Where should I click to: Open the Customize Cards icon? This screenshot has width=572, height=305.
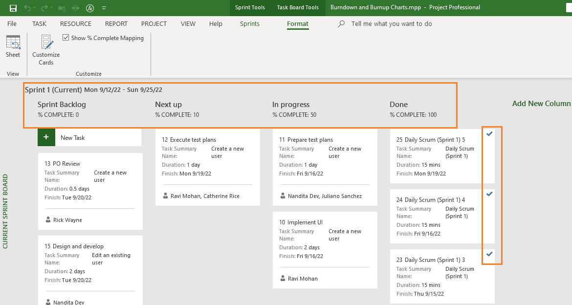pyautogui.click(x=47, y=43)
